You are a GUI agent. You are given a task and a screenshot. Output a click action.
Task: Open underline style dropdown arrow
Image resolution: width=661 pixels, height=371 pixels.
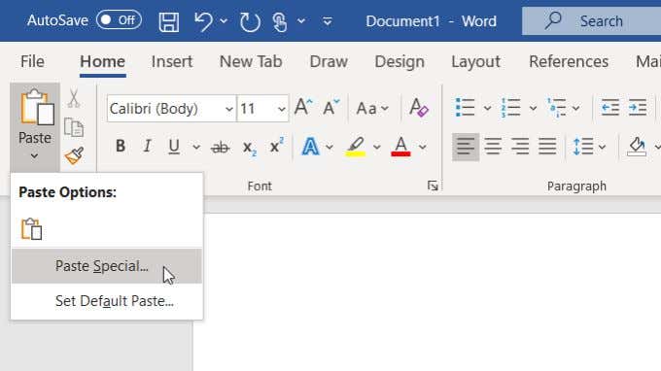click(x=196, y=147)
